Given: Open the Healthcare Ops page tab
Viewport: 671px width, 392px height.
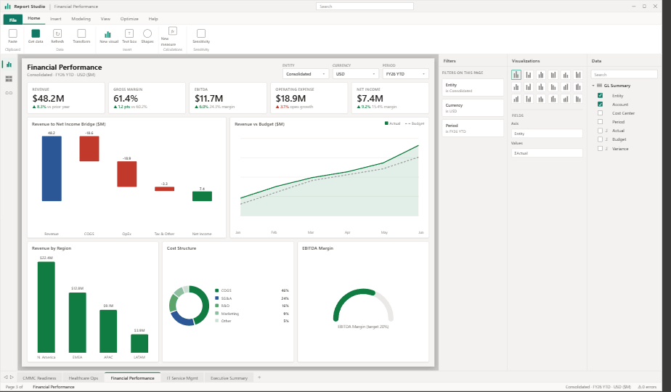Looking at the screenshot, I should click(x=84, y=378).
